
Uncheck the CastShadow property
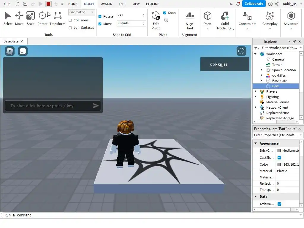tap(279, 158)
